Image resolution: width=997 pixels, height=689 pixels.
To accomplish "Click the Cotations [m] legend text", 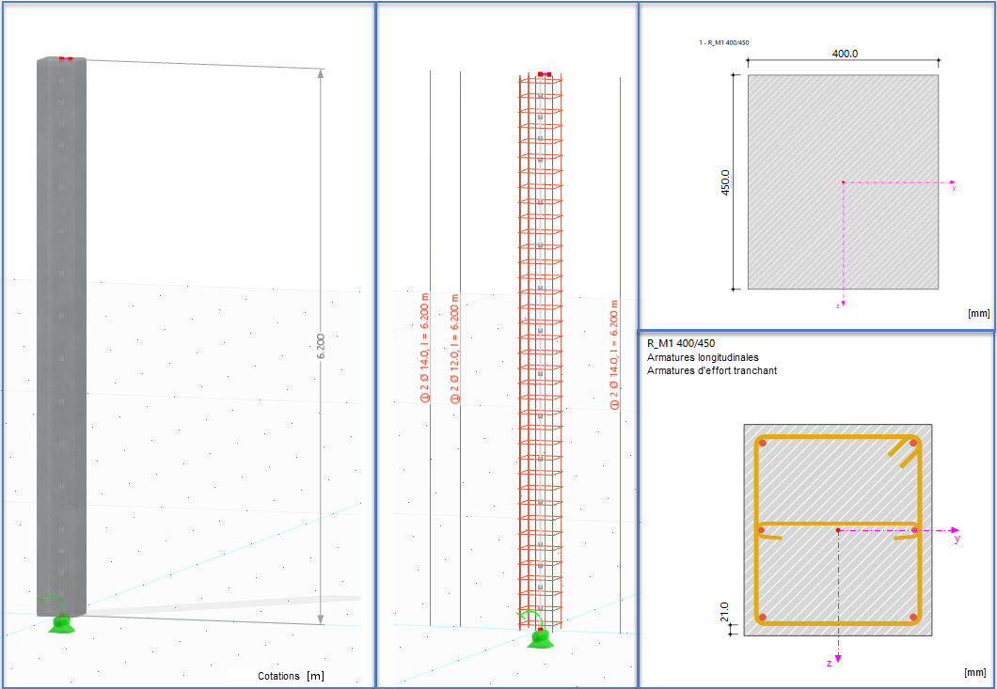I will click(x=291, y=676).
